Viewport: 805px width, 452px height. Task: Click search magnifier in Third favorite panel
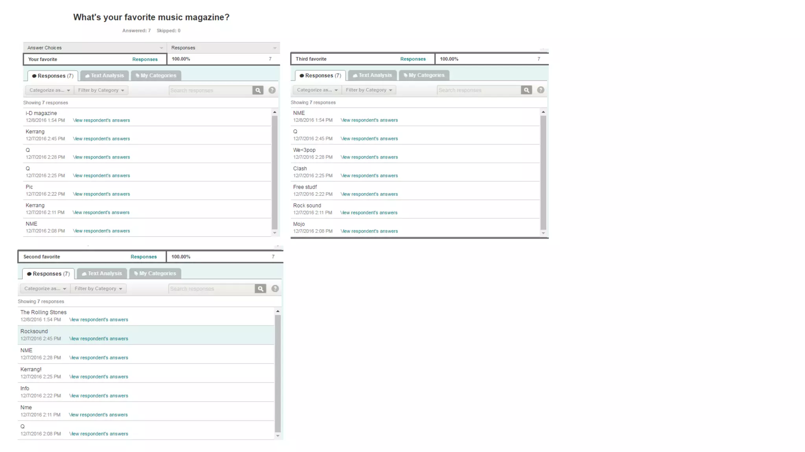click(x=526, y=90)
